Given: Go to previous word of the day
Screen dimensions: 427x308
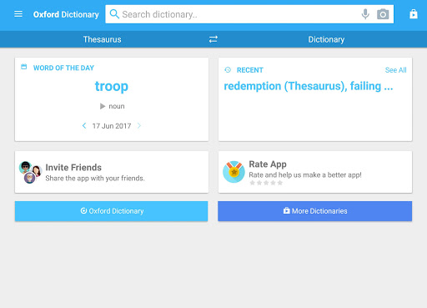Looking at the screenshot, I should pos(84,126).
